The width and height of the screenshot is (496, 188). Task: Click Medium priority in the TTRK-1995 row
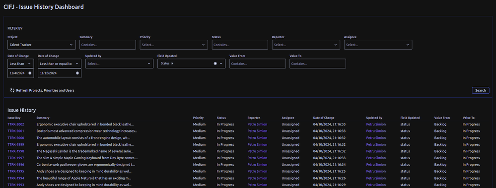tap(199, 172)
